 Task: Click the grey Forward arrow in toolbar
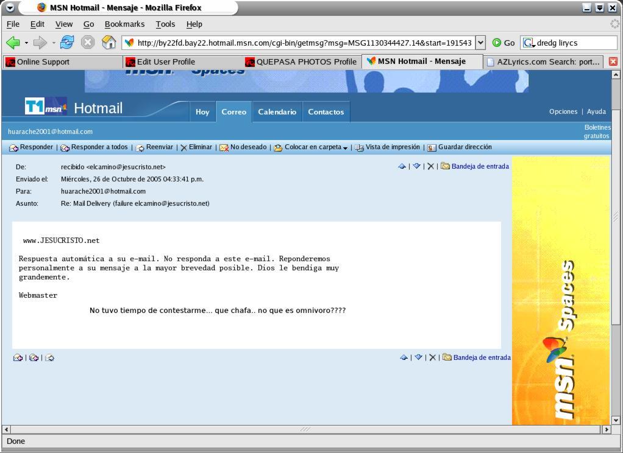40,43
